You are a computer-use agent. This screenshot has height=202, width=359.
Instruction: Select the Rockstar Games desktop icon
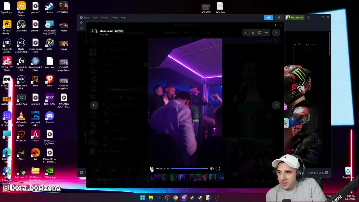(x=7, y=27)
